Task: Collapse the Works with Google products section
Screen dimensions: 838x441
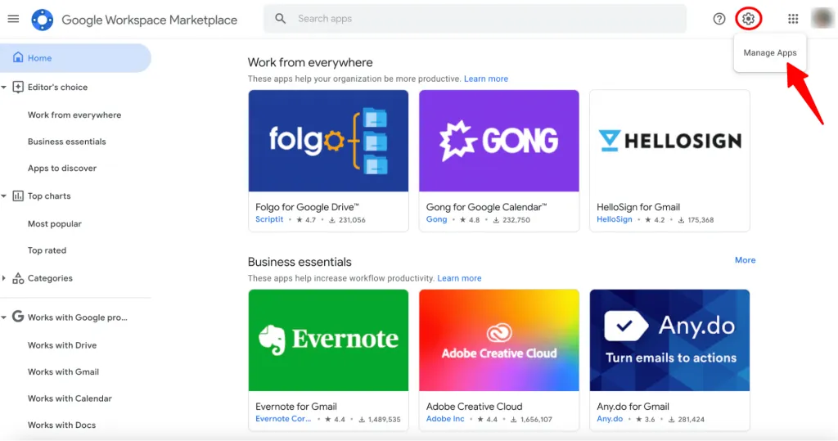Action: 4,317
